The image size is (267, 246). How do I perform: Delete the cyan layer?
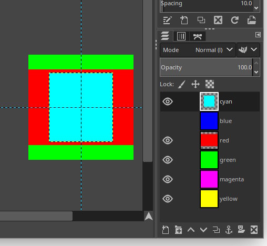(x=254, y=230)
